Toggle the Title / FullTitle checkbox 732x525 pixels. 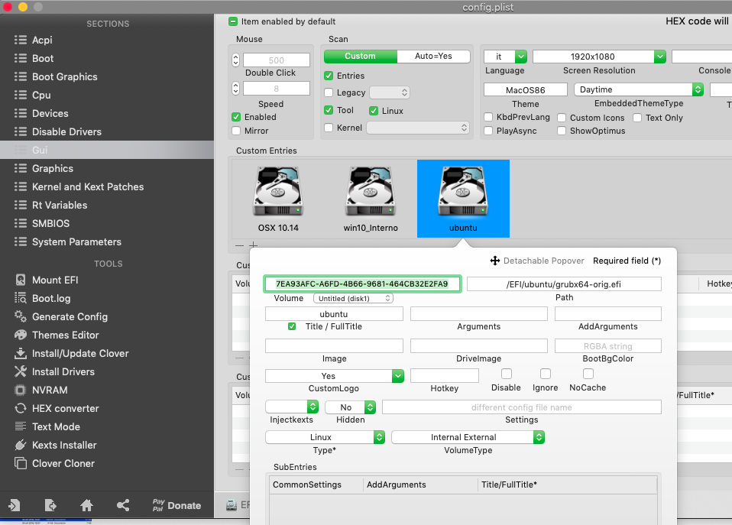tap(292, 326)
